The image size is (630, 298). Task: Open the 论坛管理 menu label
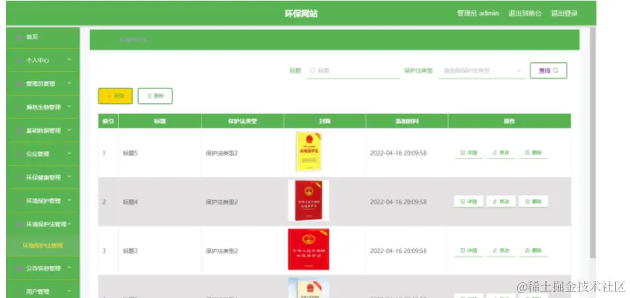[x=38, y=154]
